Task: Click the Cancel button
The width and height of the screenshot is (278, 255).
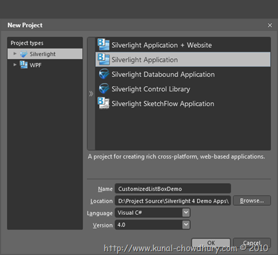Action: [252, 243]
